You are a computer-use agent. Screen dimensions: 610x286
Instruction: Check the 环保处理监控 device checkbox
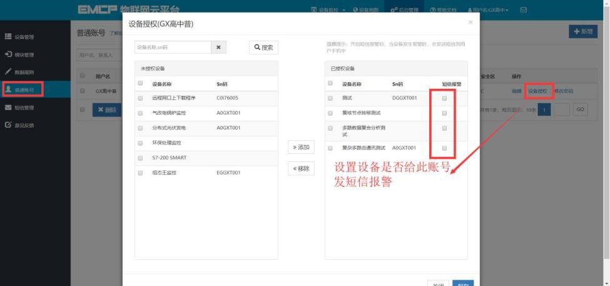140,143
